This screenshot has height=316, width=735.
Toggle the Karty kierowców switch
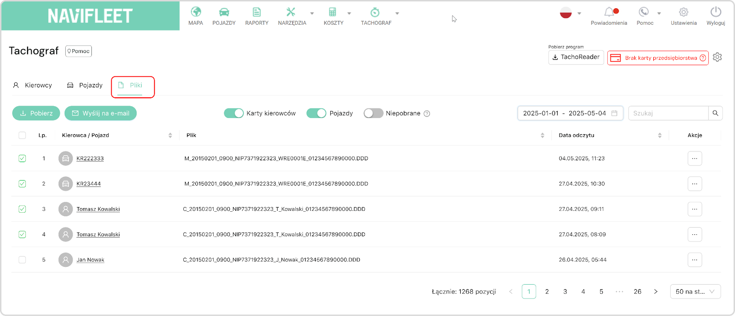click(x=234, y=113)
